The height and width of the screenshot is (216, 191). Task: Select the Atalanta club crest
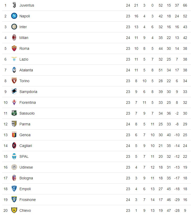[14, 70]
